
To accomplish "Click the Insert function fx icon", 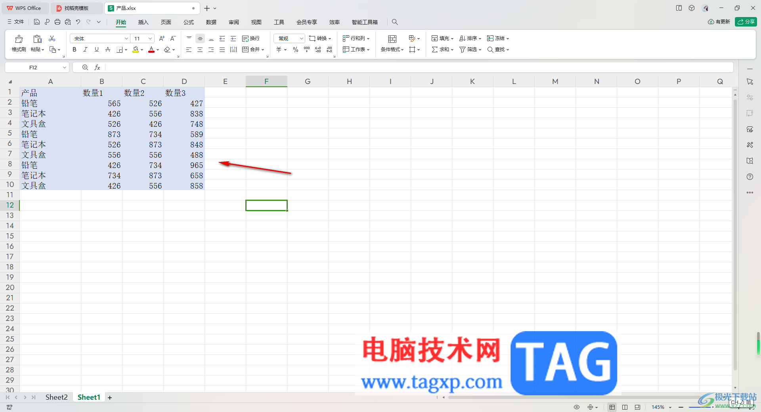I will click(97, 68).
